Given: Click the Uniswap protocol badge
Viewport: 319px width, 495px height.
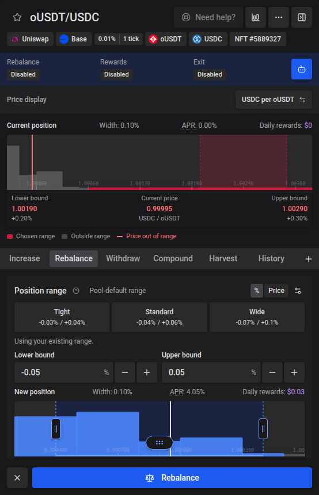Looking at the screenshot, I should coord(31,39).
